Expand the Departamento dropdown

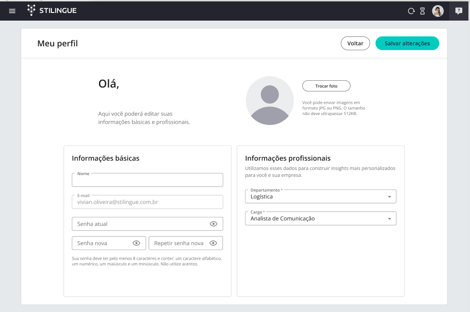click(389, 197)
